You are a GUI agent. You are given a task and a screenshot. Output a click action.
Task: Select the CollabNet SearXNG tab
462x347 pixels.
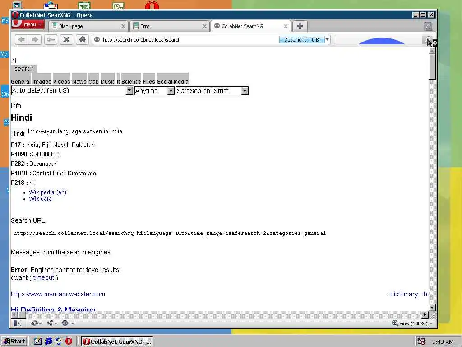pos(250,26)
